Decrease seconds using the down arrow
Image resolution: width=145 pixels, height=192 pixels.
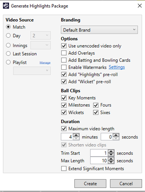coord(116,138)
